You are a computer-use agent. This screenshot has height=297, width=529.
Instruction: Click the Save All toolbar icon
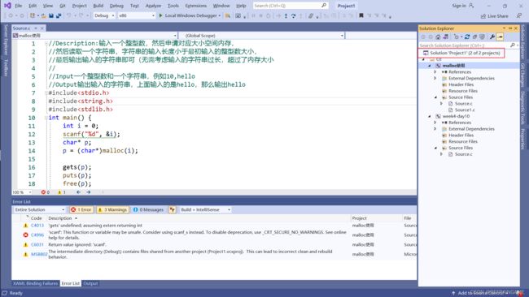click(x=59, y=15)
